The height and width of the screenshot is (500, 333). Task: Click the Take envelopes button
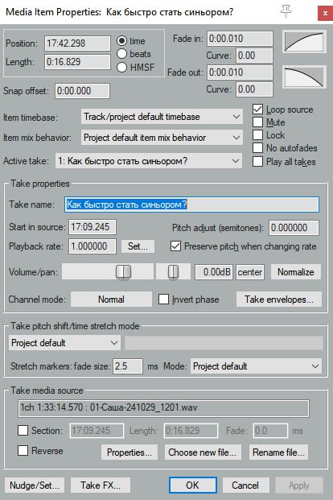point(279,300)
